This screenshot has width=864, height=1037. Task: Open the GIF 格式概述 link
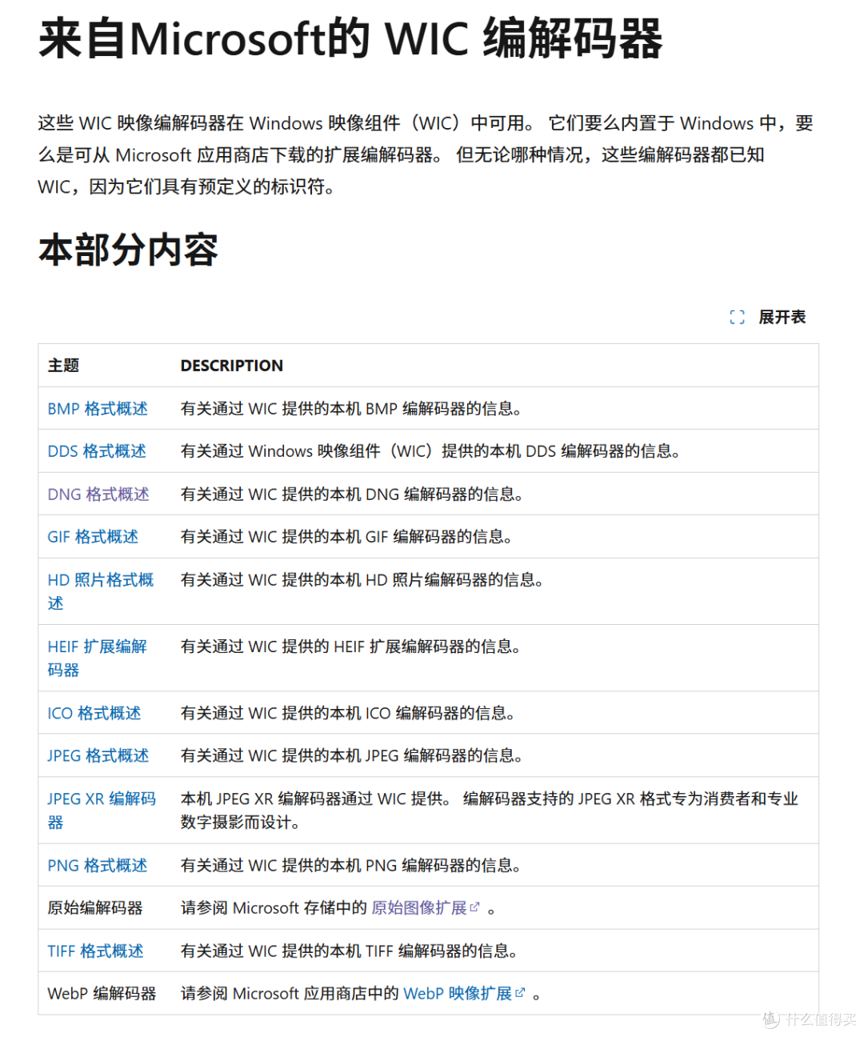pos(93,537)
